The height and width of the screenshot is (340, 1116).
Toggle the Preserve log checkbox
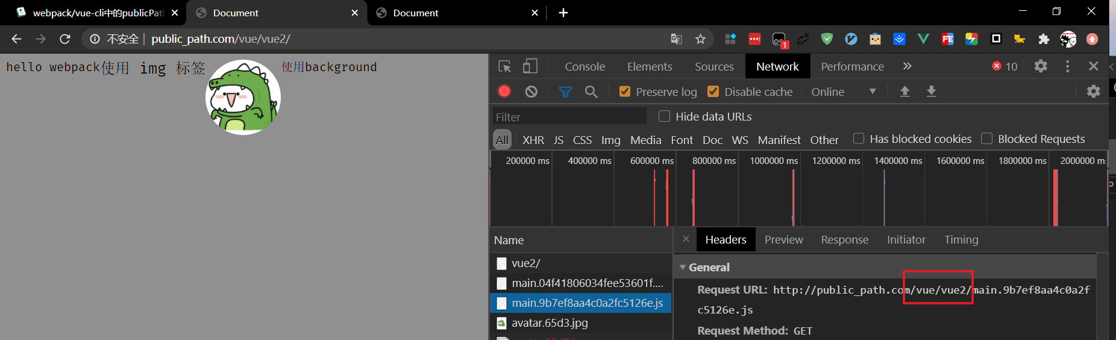tap(625, 92)
